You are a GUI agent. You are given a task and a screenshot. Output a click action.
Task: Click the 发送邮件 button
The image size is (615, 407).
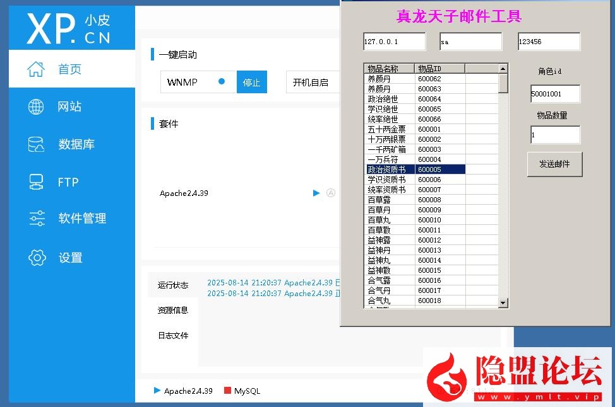(554, 164)
